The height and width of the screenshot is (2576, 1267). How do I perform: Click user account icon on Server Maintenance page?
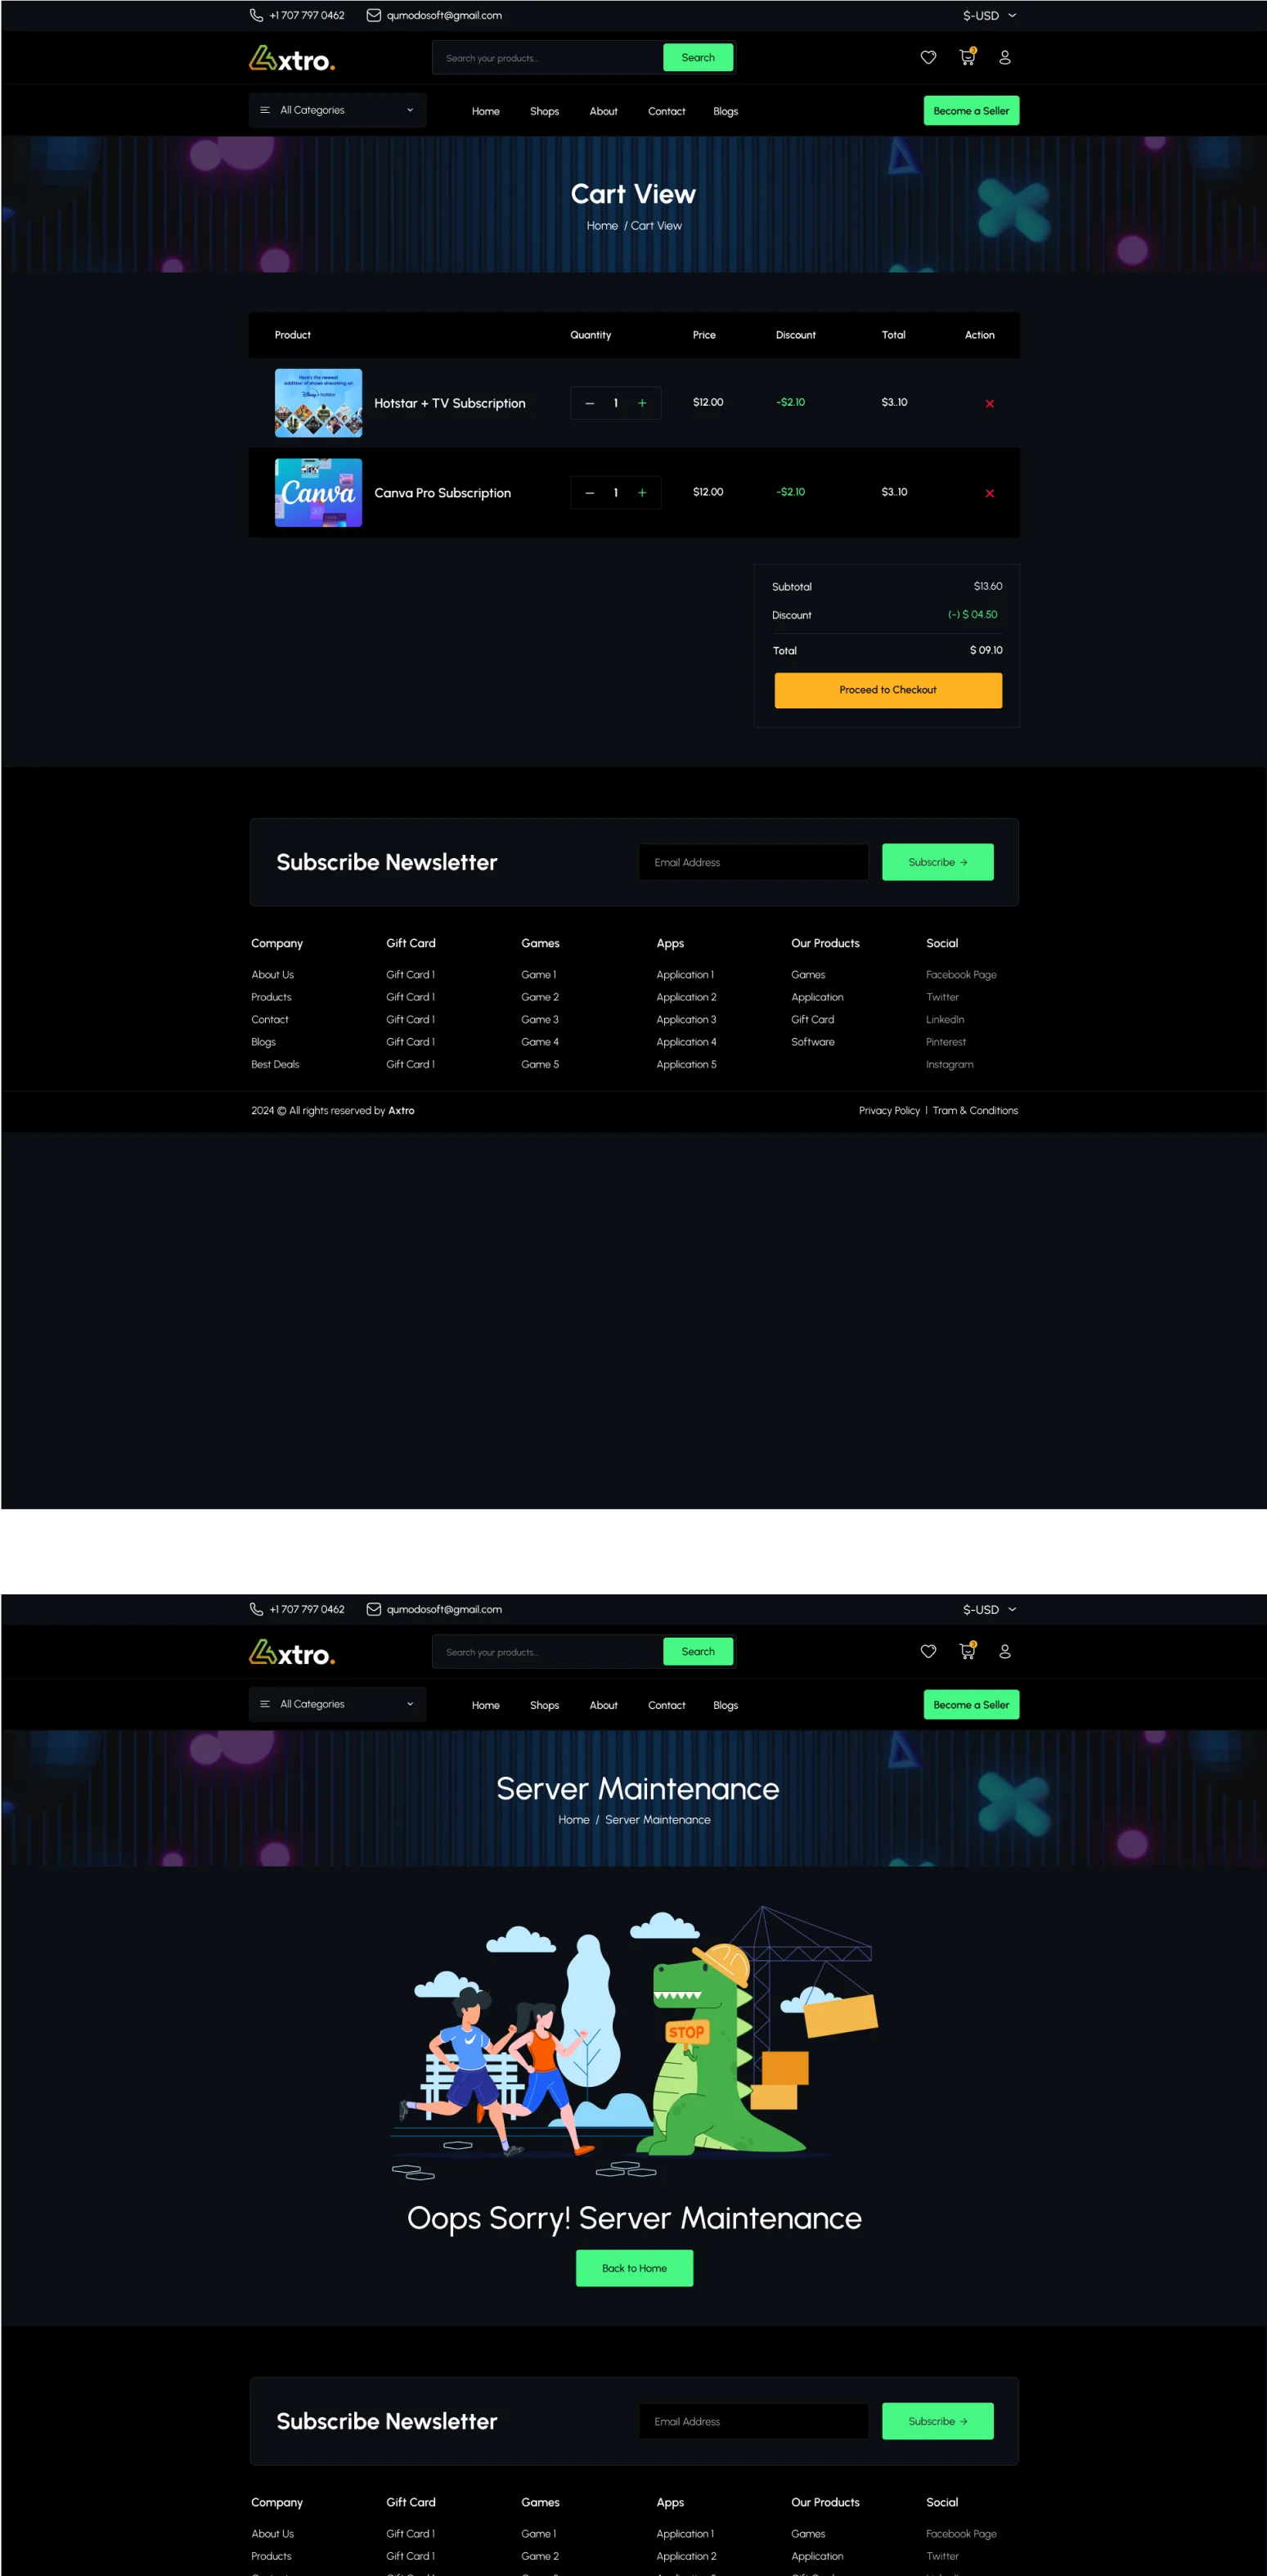point(1005,1652)
